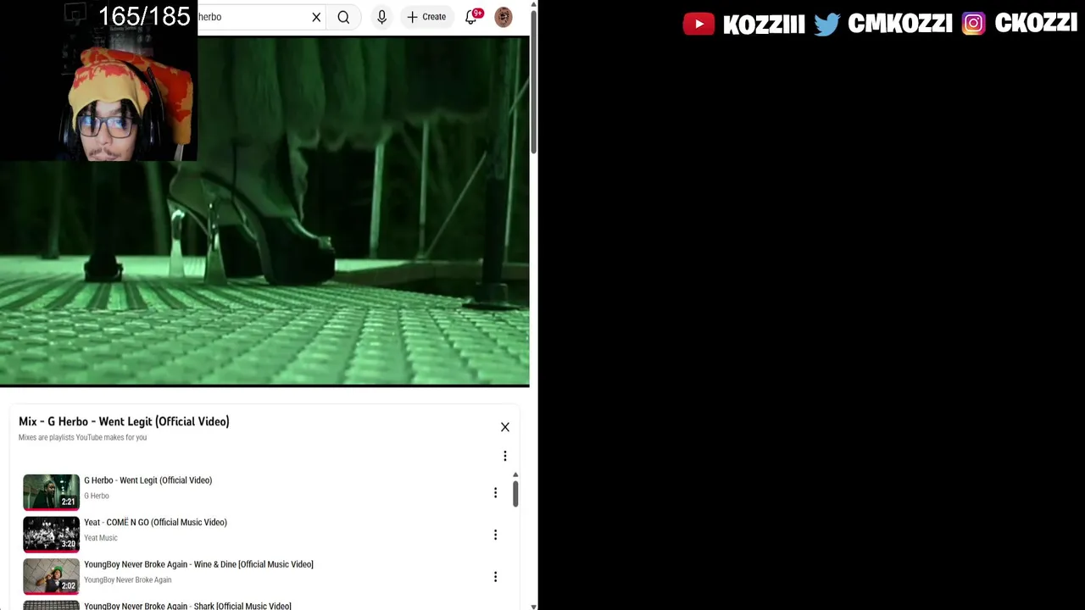The width and height of the screenshot is (1085, 610).
Task: Click the YouTube logo in overlay banner
Action: tap(699, 24)
